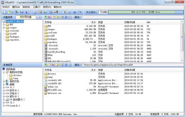Open the 文件(F) menu
This screenshot has height=117, width=185.
[x=6, y=7]
